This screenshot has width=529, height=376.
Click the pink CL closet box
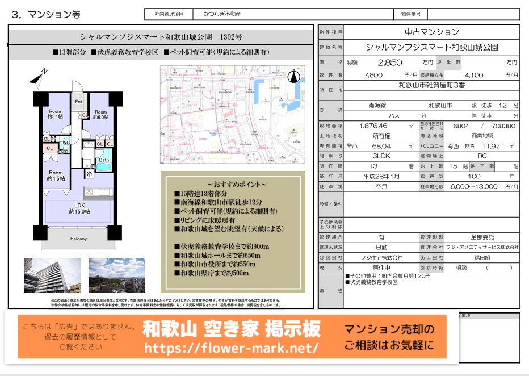coord(49,149)
